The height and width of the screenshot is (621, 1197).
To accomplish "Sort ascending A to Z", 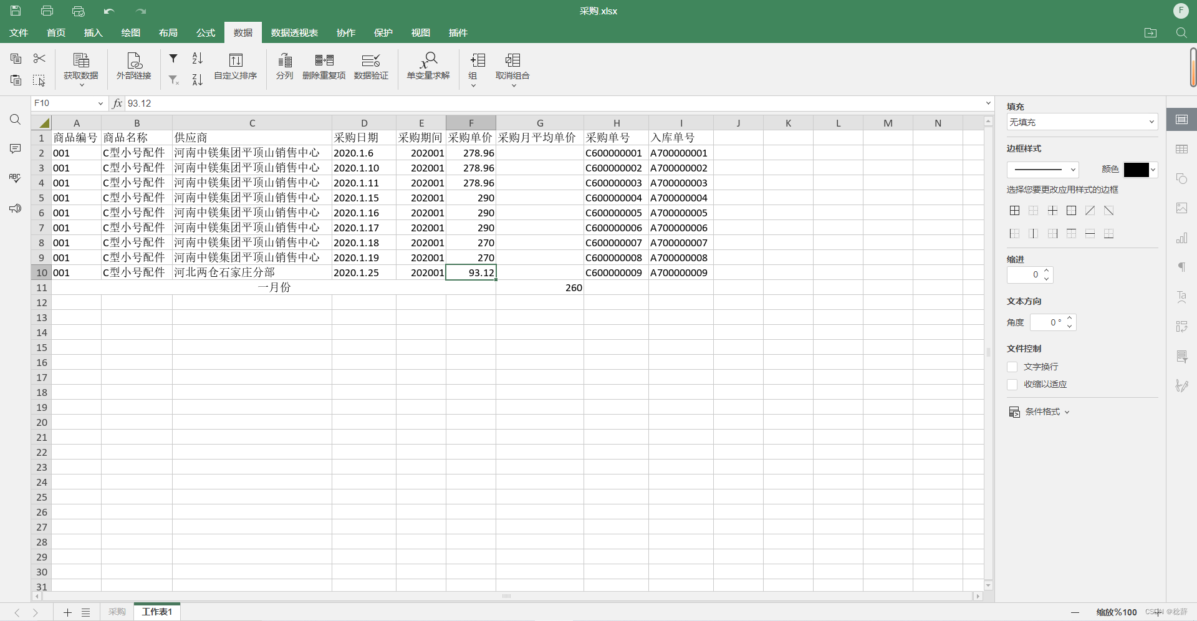I will tap(198, 59).
